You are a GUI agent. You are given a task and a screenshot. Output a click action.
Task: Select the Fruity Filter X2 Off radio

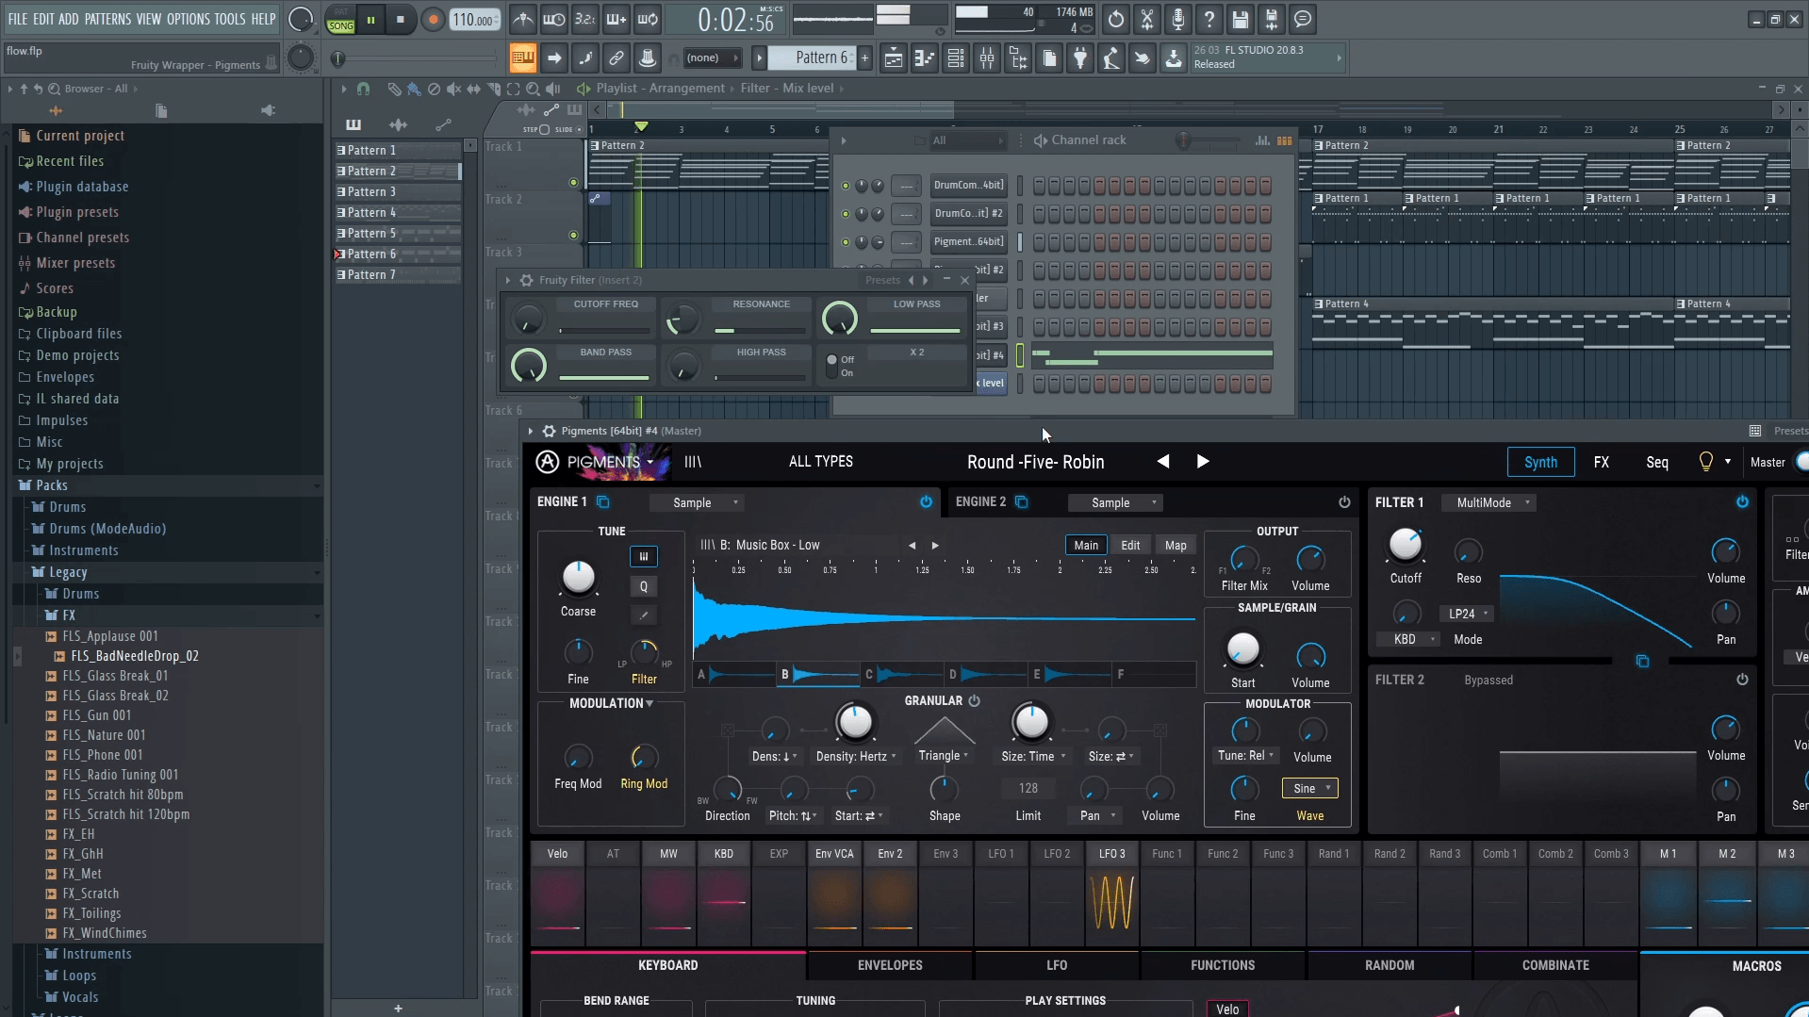831,360
